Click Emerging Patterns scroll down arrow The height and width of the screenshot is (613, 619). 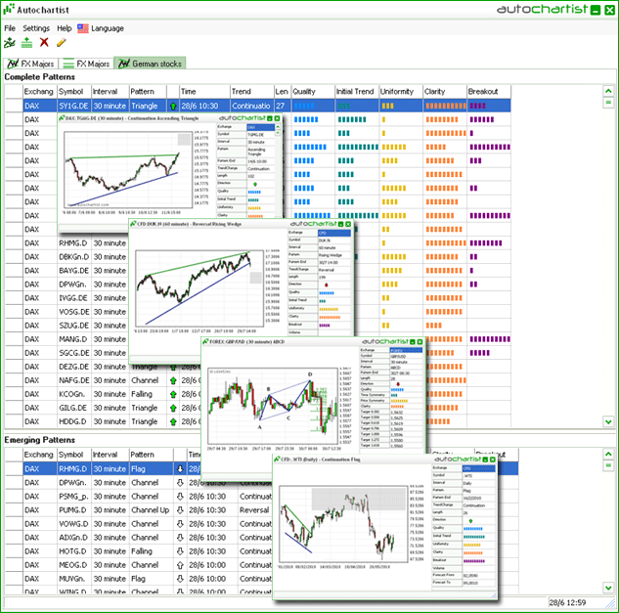point(608,588)
